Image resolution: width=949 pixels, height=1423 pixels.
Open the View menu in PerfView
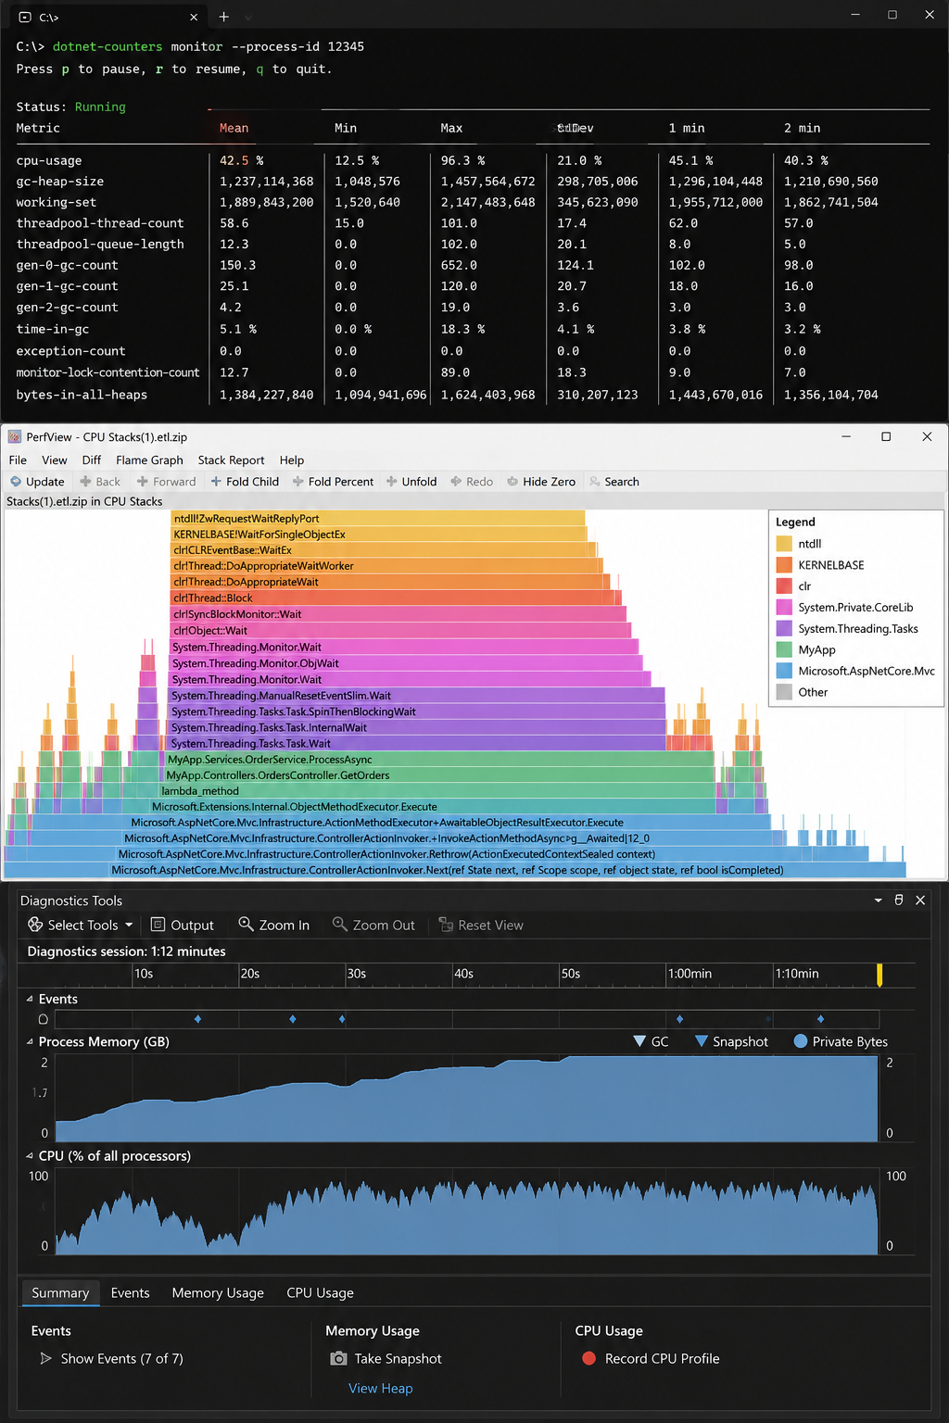pyautogui.click(x=54, y=460)
